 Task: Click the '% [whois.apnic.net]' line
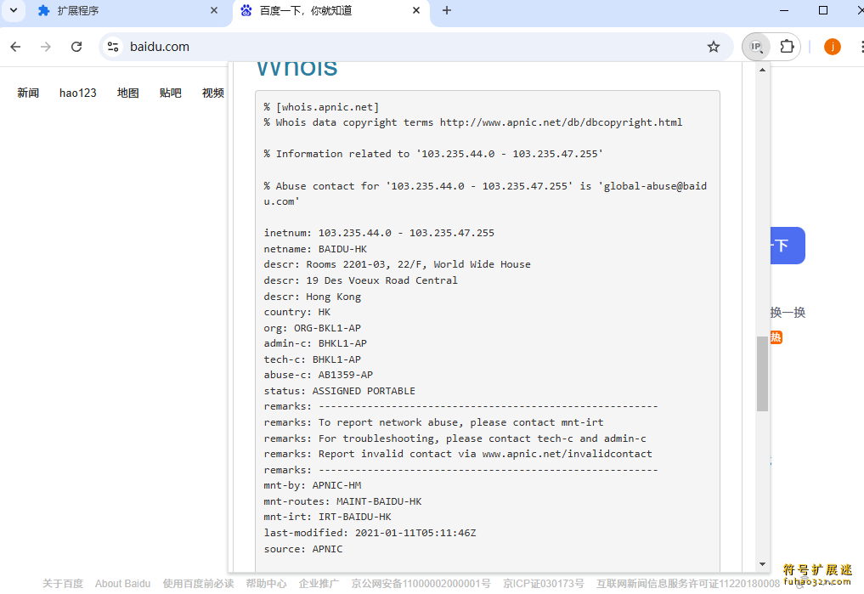click(321, 107)
